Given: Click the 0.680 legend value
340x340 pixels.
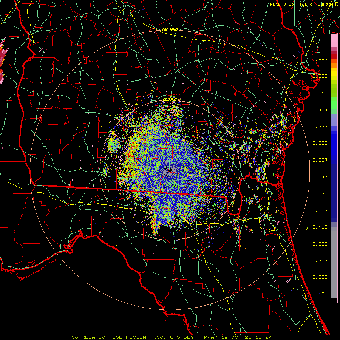Looking at the screenshot, I should pos(320,143).
